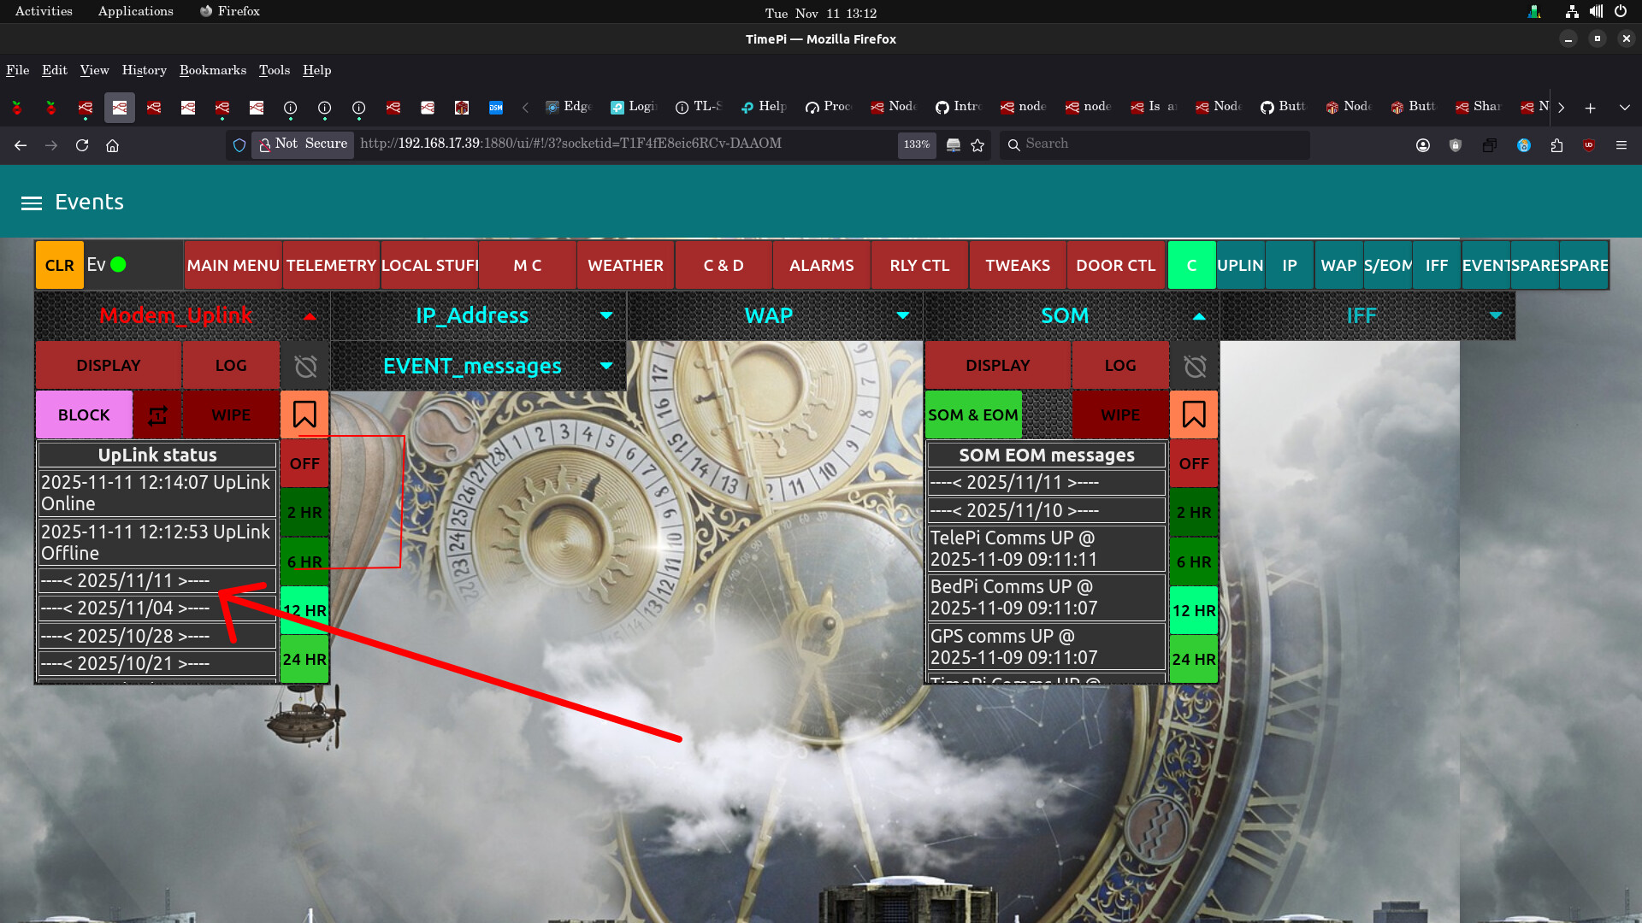Click the alarm-off icon beside SOM LOG
The height and width of the screenshot is (923, 1642).
pyautogui.click(x=1195, y=366)
